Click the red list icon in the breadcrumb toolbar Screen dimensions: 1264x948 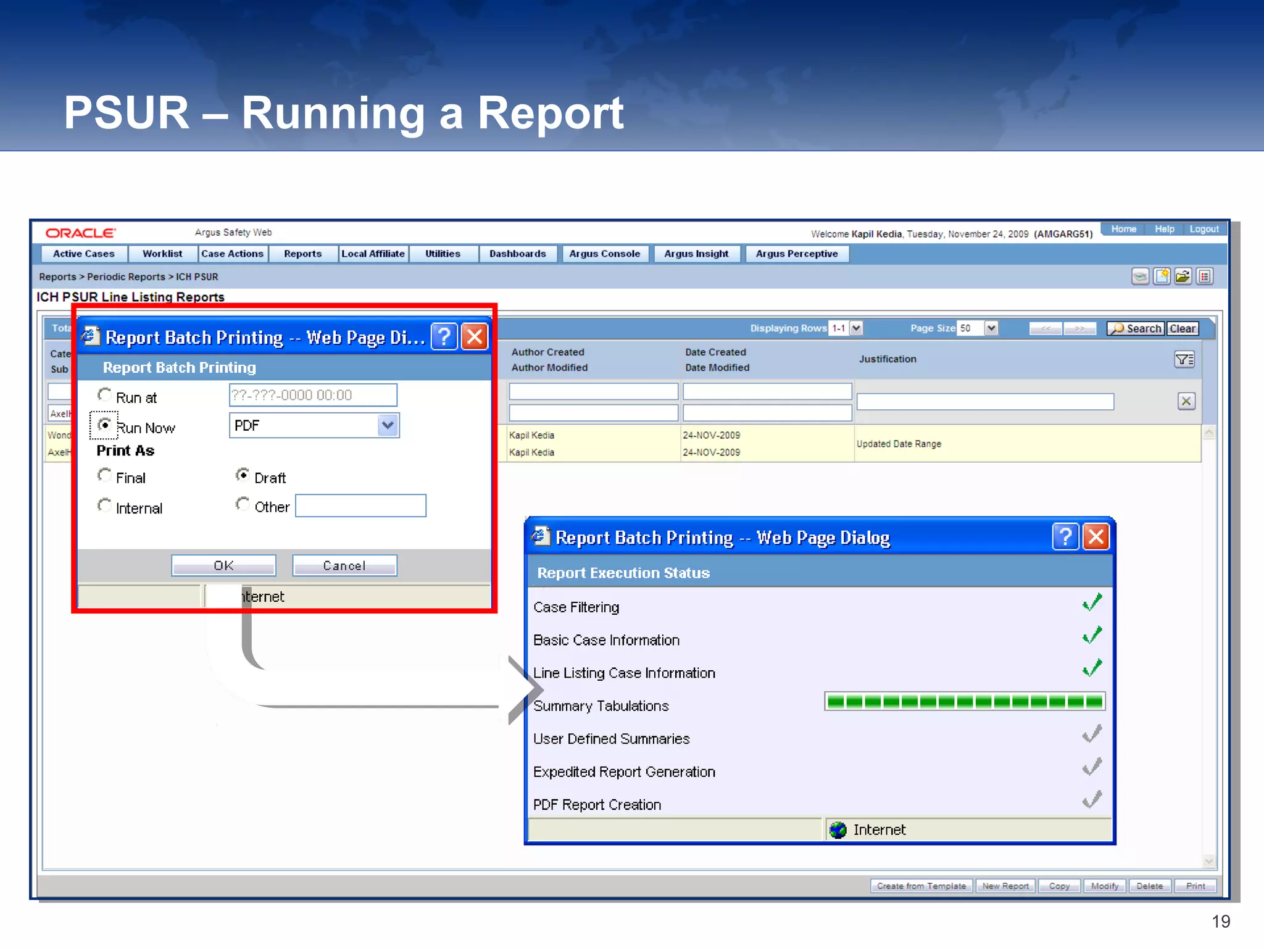pyautogui.click(x=1205, y=276)
